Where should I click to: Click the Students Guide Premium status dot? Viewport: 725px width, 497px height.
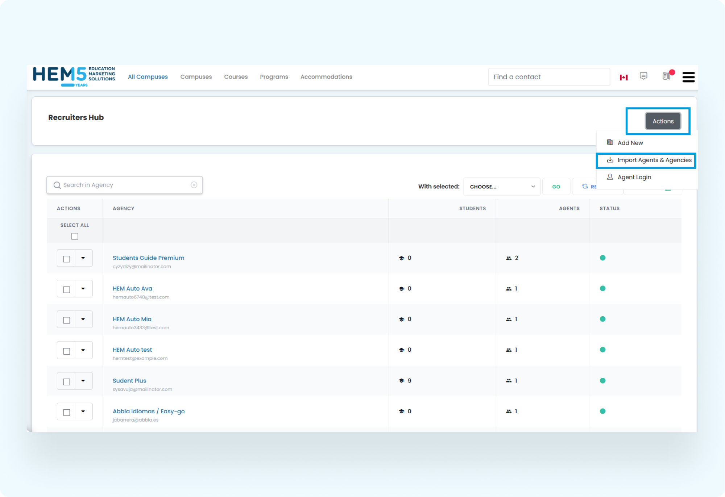click(602, 258)
